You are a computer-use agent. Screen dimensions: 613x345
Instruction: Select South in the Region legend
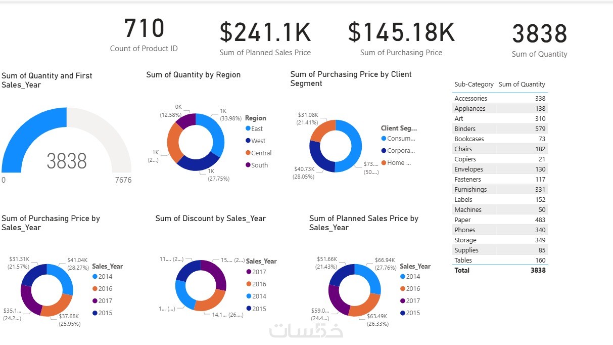coord(259,165)
